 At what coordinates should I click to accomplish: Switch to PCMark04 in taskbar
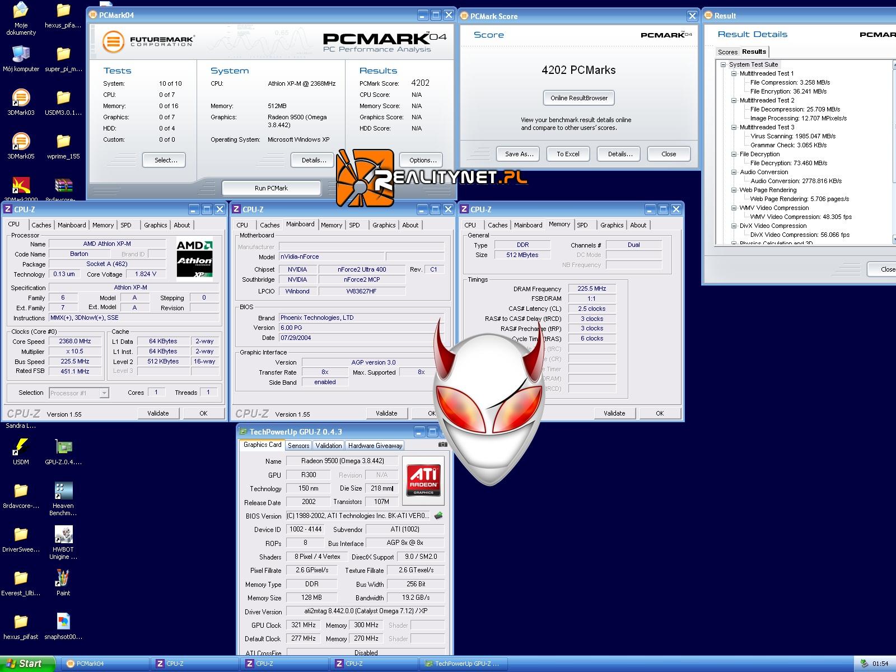coord(104,664)
